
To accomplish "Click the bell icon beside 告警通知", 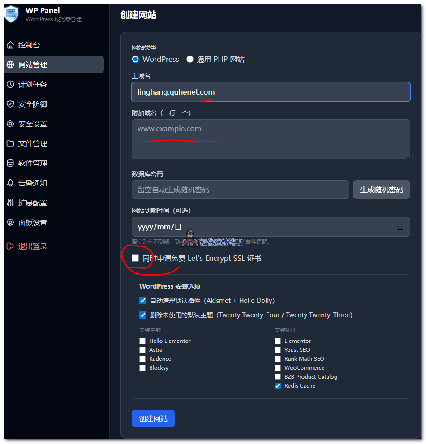I will coord(10,183).
